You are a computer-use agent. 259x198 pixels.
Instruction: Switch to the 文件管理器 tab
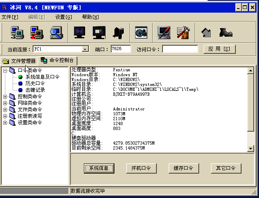coord(19,61)
